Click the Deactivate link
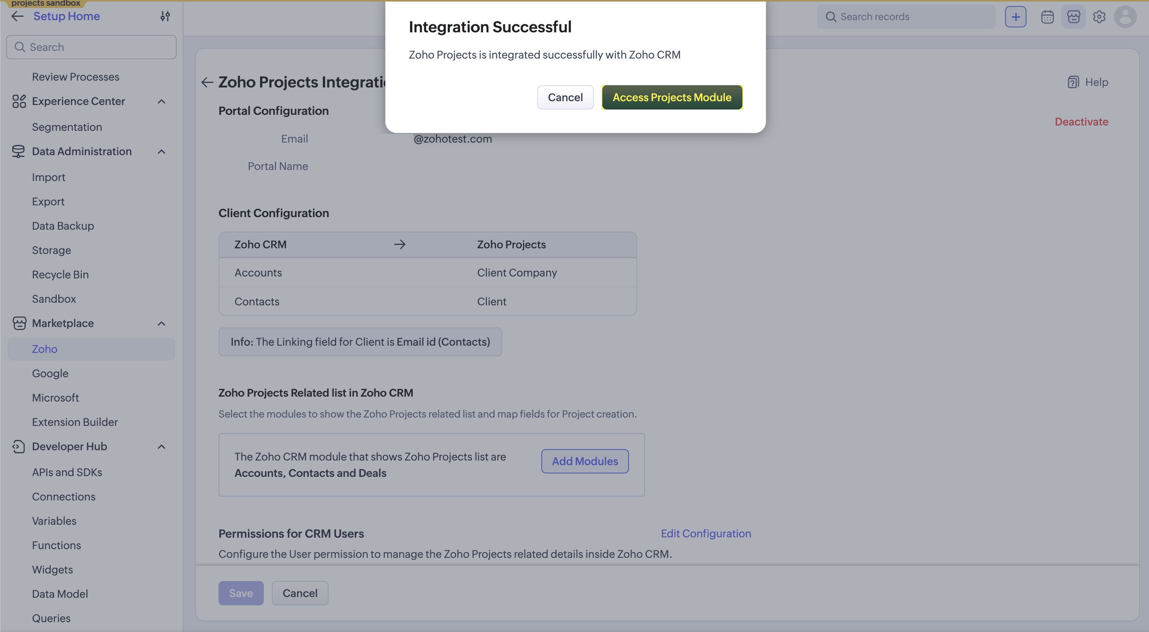This screenshot has width=1149, height=632. pyautogui.click(x=1081, y=122)
